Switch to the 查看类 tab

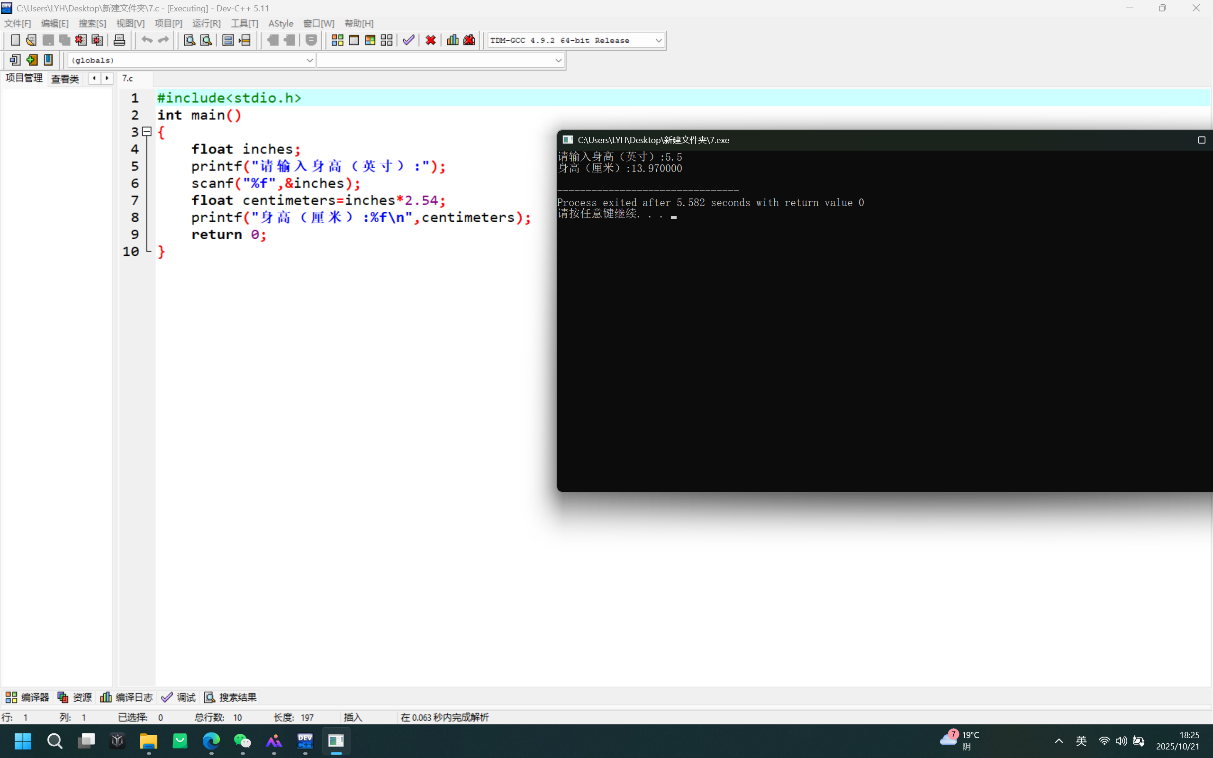click(65, 79)
